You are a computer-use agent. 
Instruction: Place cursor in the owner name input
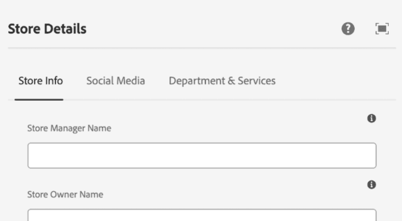coord(201,216)
